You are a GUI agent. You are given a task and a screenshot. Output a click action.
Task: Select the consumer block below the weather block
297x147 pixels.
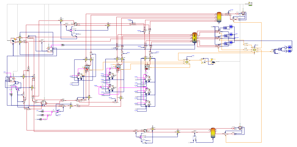[243, 13]
